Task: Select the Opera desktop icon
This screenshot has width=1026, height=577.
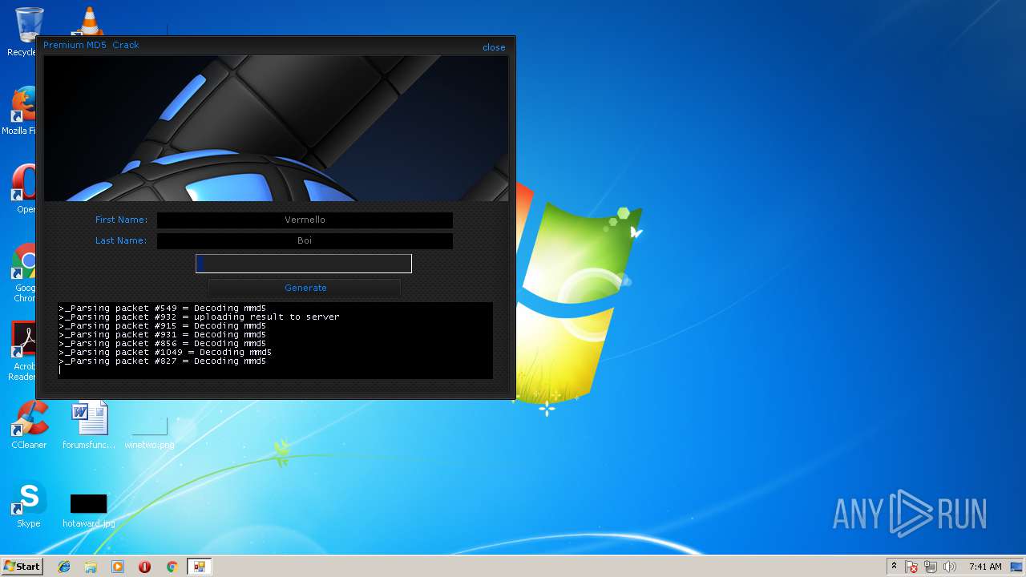Action: click(x=24, y=188)
